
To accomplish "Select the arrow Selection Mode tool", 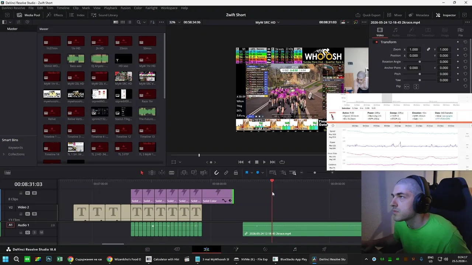I will 142,173.
